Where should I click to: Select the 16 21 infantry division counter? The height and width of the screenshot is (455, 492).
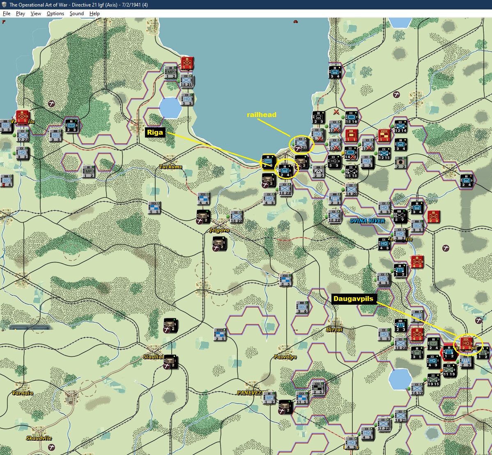pyautogui.click(x=401, y=416)
